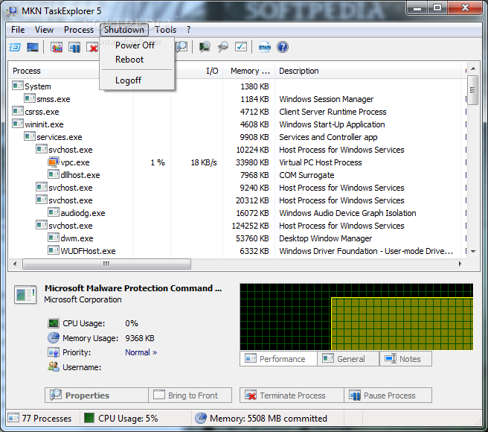Open the Process menu
The height and width of the screenshot is (432, 488).
click(79, 30)
